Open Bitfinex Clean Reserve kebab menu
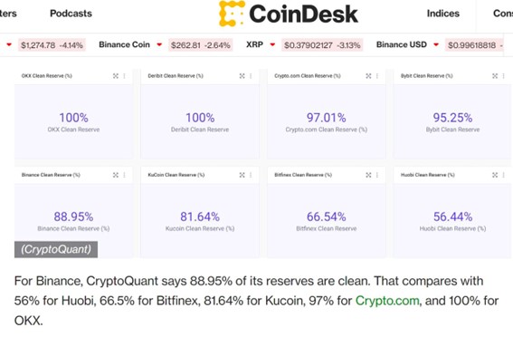This screenshot has width=513, height=337. tap(377, 175)
